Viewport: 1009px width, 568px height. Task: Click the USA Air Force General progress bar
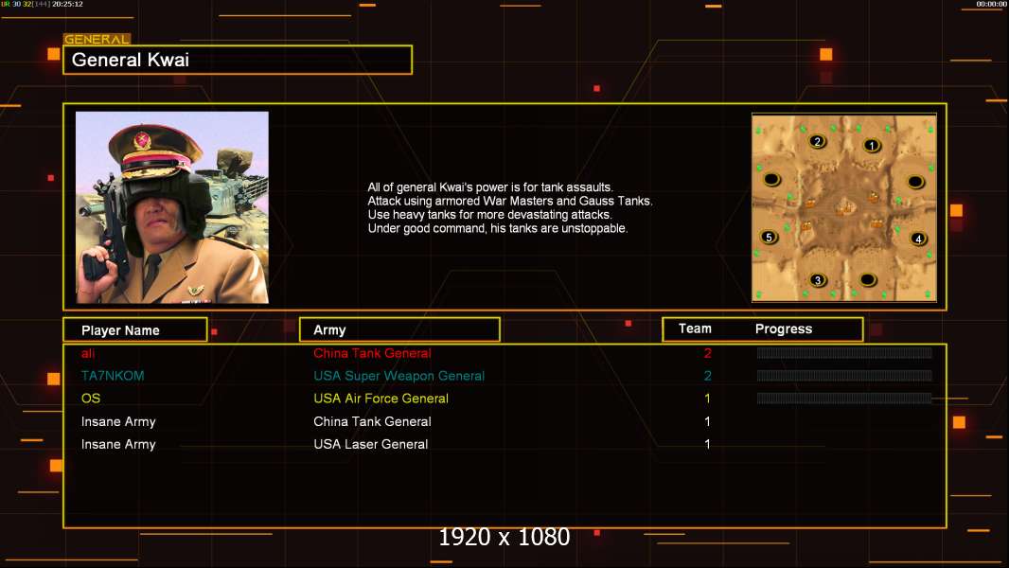tap(844, 399)
